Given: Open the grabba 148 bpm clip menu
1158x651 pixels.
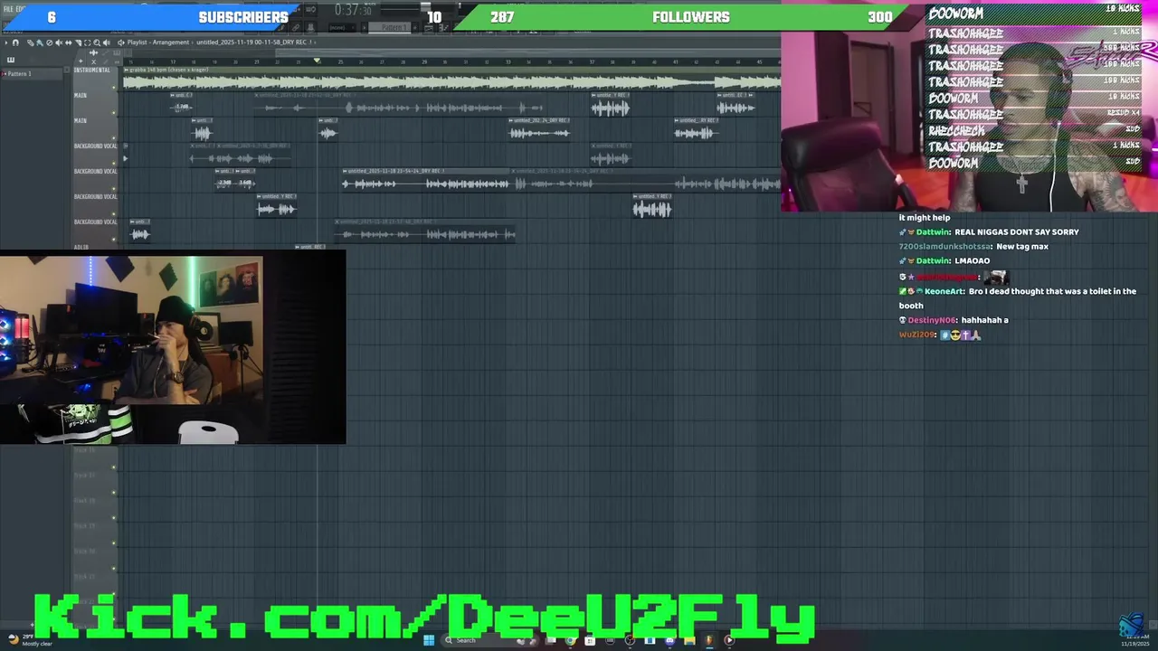Looking at the screenshot, I should tap(127, 70).
